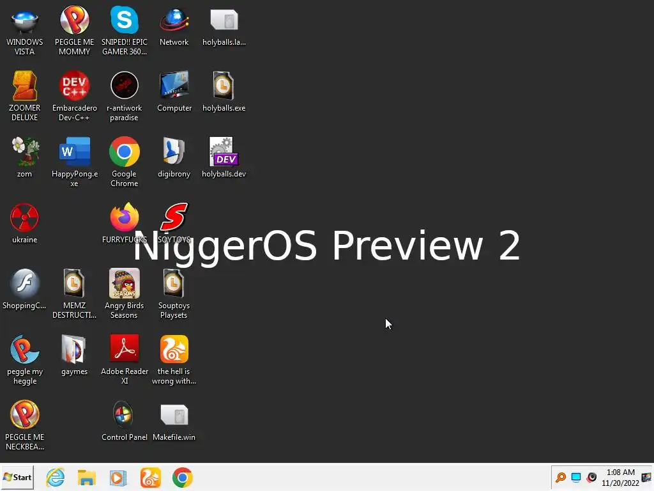654x491 pixels.
Task: Open the ukraine radiation-symbol shortcut
Action: 25,224
